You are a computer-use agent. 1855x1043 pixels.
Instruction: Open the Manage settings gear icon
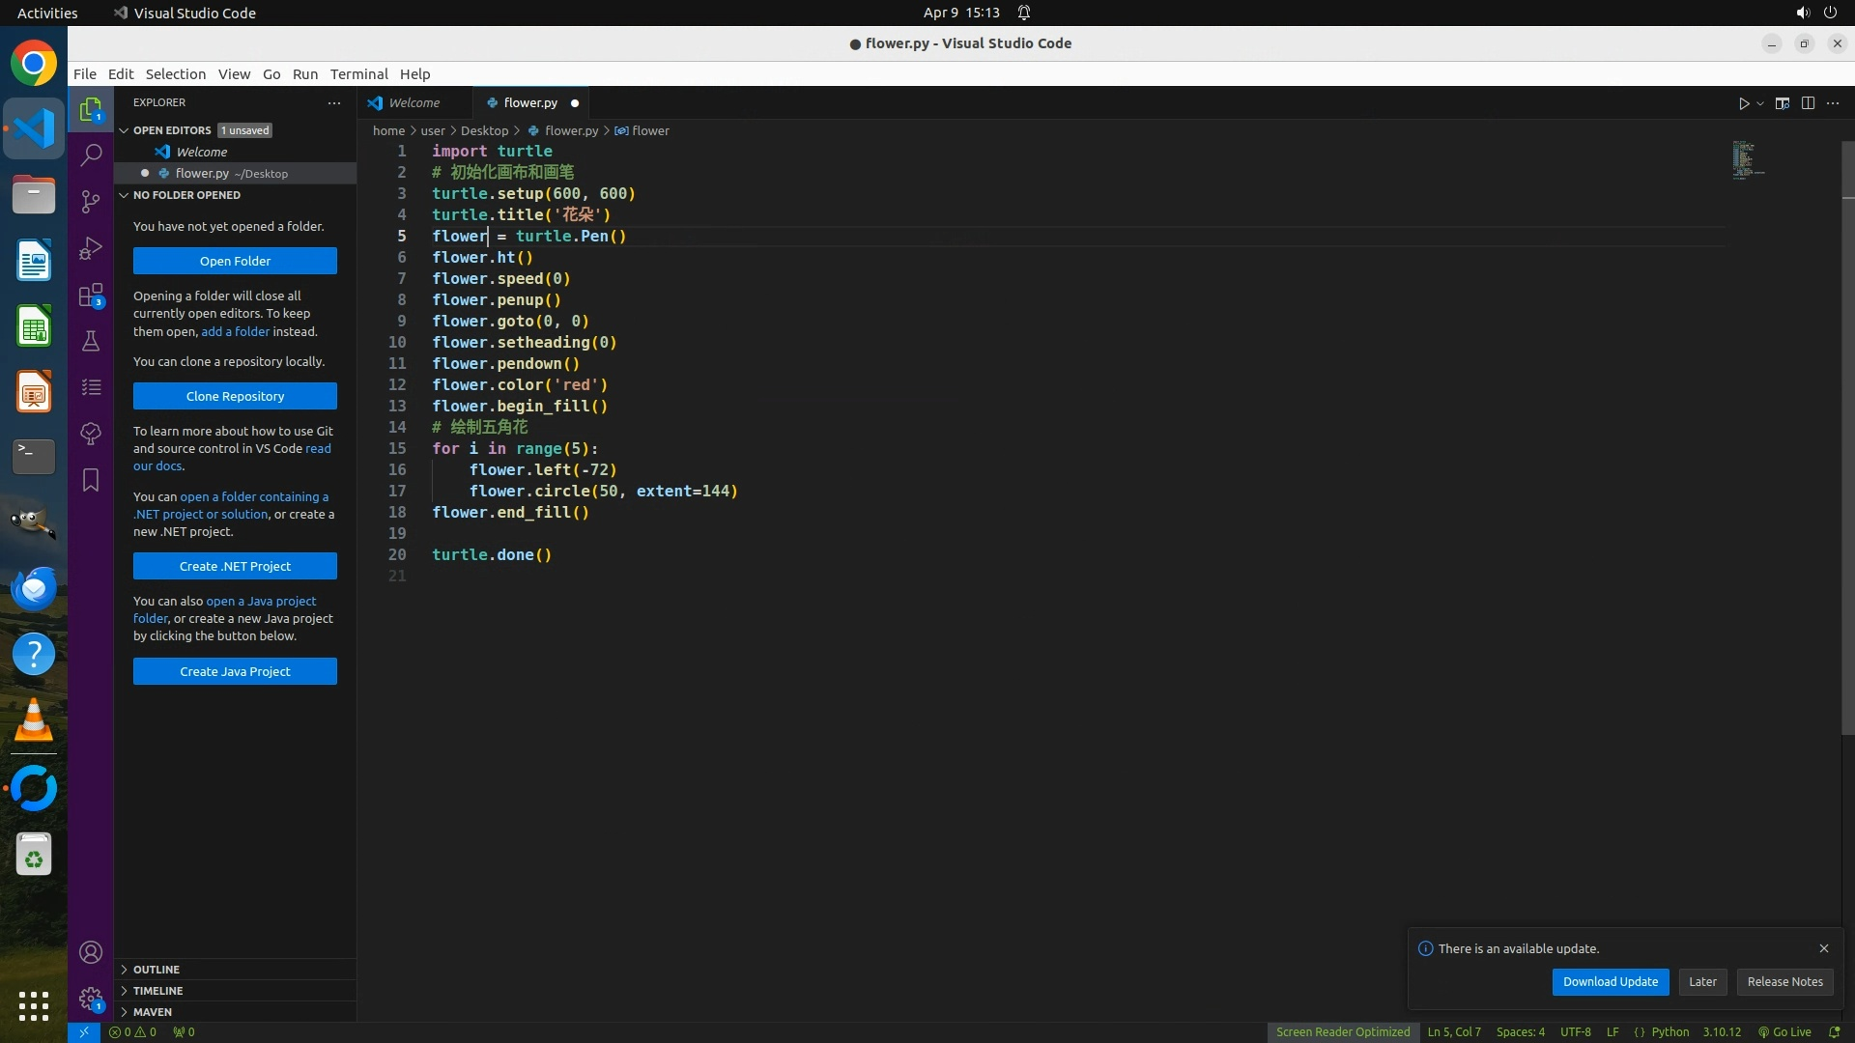91,998
